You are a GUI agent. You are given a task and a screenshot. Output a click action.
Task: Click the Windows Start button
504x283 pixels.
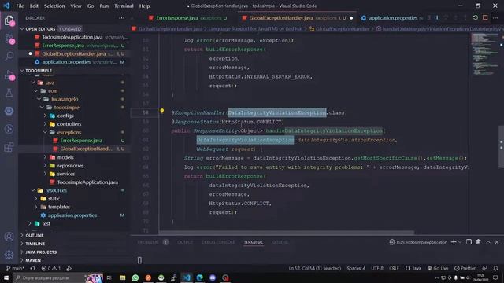pyautogui.click(x=6, y=277)
